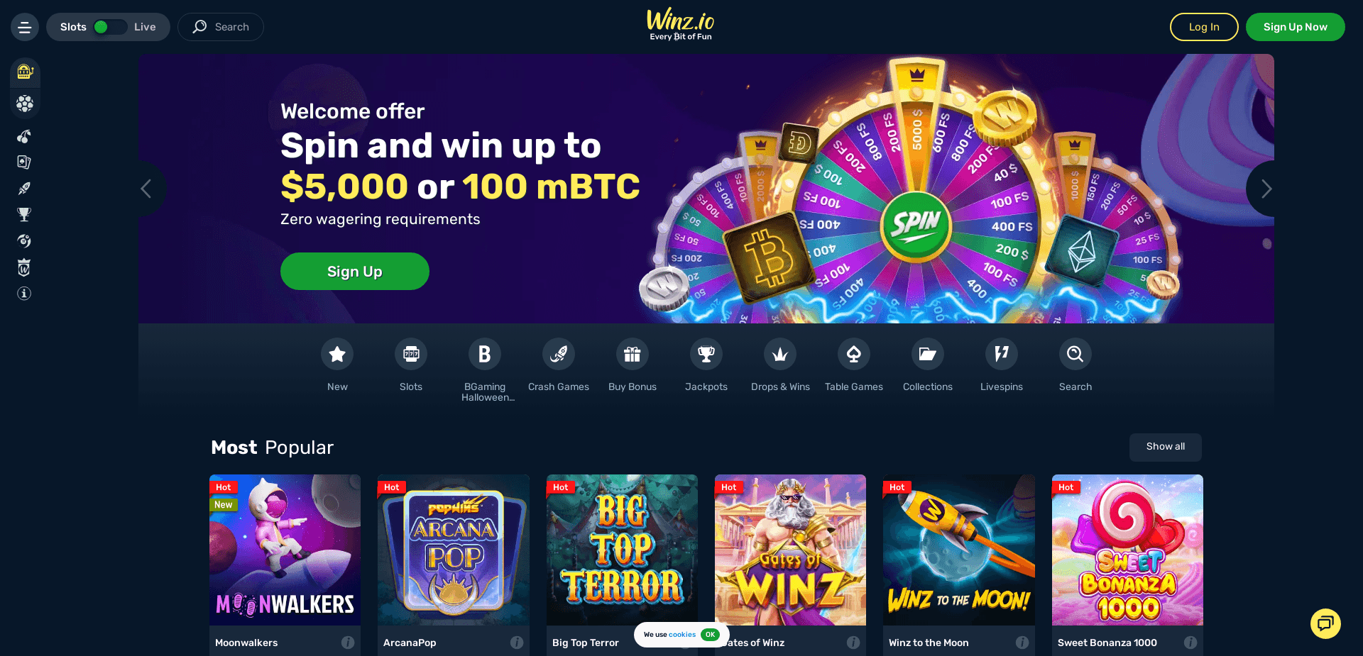Select the Table Games spade icon
The height and width of the screenshot is (656, 1363).
854,354
